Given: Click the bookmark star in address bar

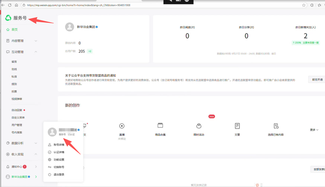Looking at the screenshot, I should point(304,5).
